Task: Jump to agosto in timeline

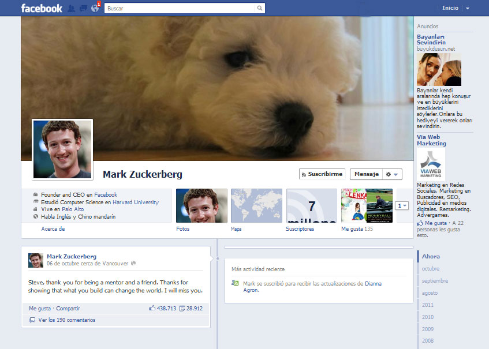Action: [x=430, y=293]
